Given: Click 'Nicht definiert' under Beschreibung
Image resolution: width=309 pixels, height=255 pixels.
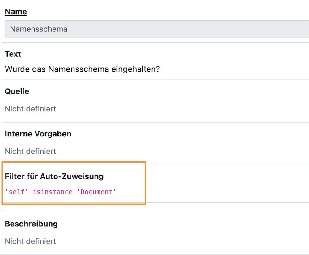Looking at the screenshot, I should pyautogui.click(x=30, y=241).
